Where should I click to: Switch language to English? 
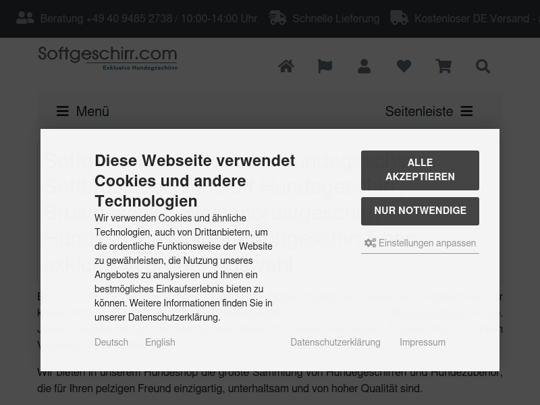click(x=160, y=342)
